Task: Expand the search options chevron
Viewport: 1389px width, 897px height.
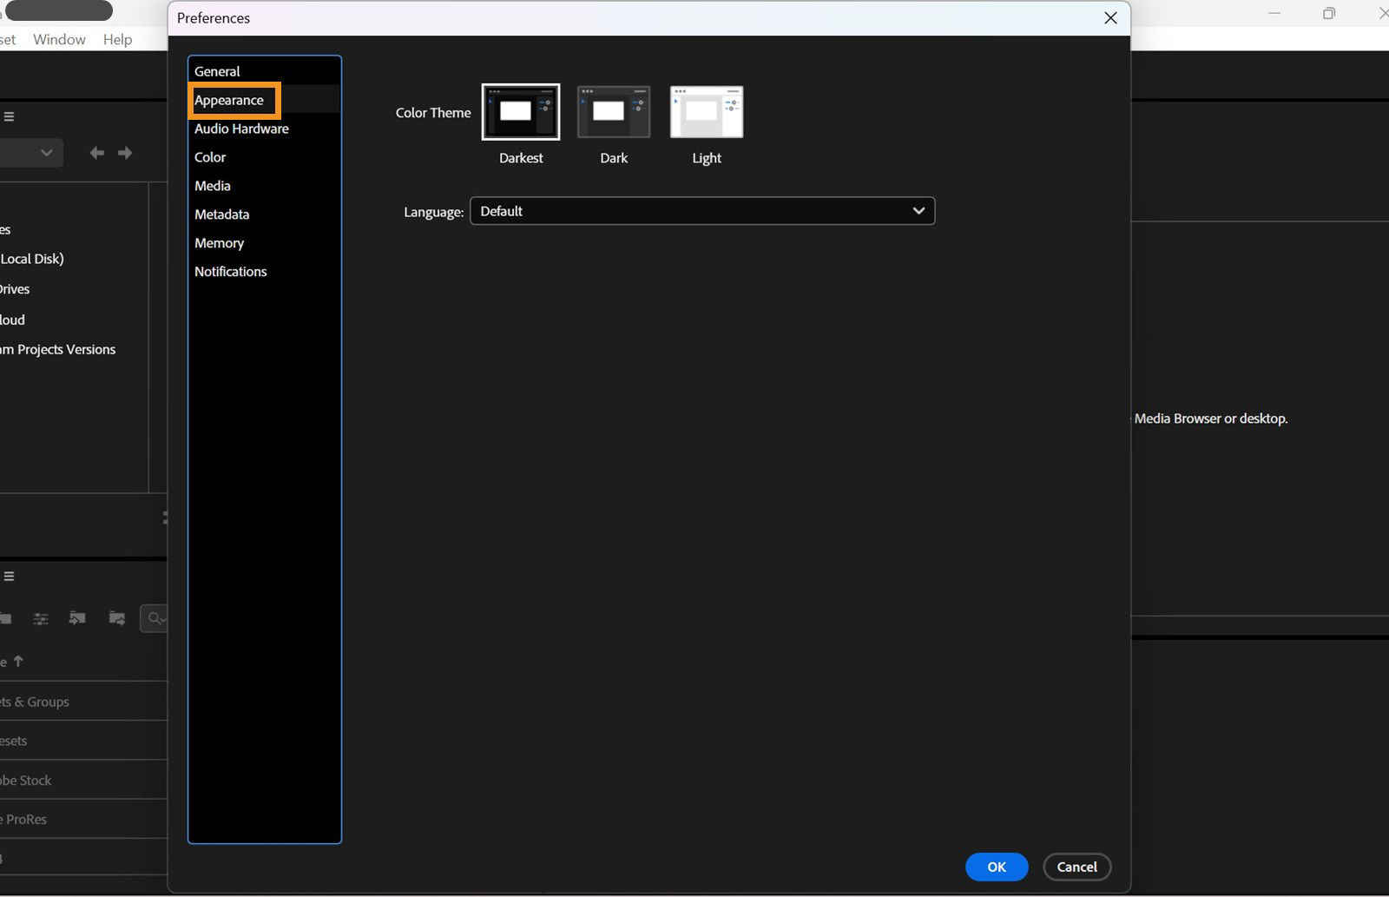Action: pyautogui.click(x=165, y=618)
